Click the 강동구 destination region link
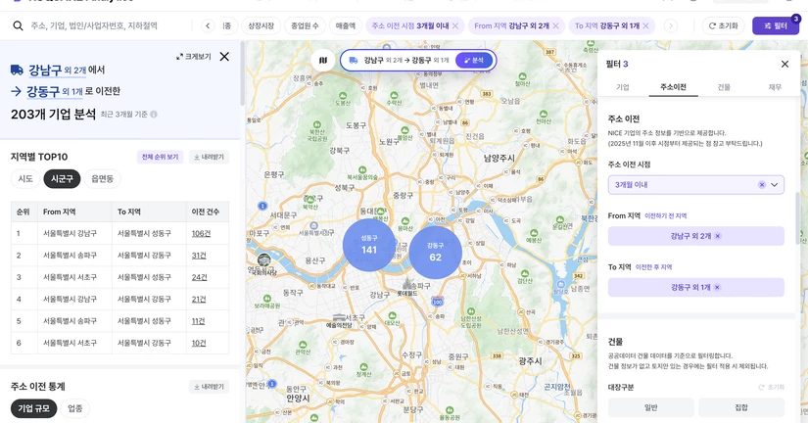 (55, 92)
